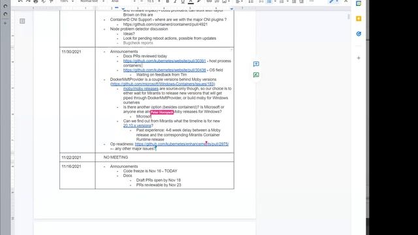Viewport: 418px width, 235px height.
Task: Open the text alignment dropdown
Action: coord(239,1)
